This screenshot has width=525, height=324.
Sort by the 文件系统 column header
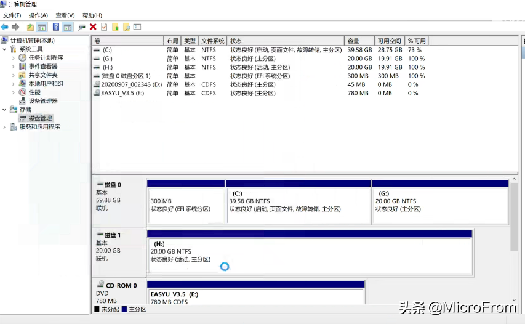click(x=212, y=41)
